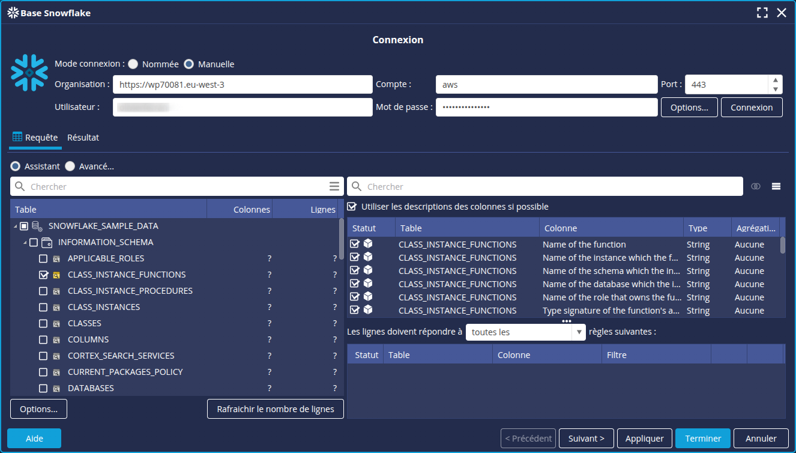Click the Port increment arrow
Screen dimensions: 796x453
click(x=776, y=81)
